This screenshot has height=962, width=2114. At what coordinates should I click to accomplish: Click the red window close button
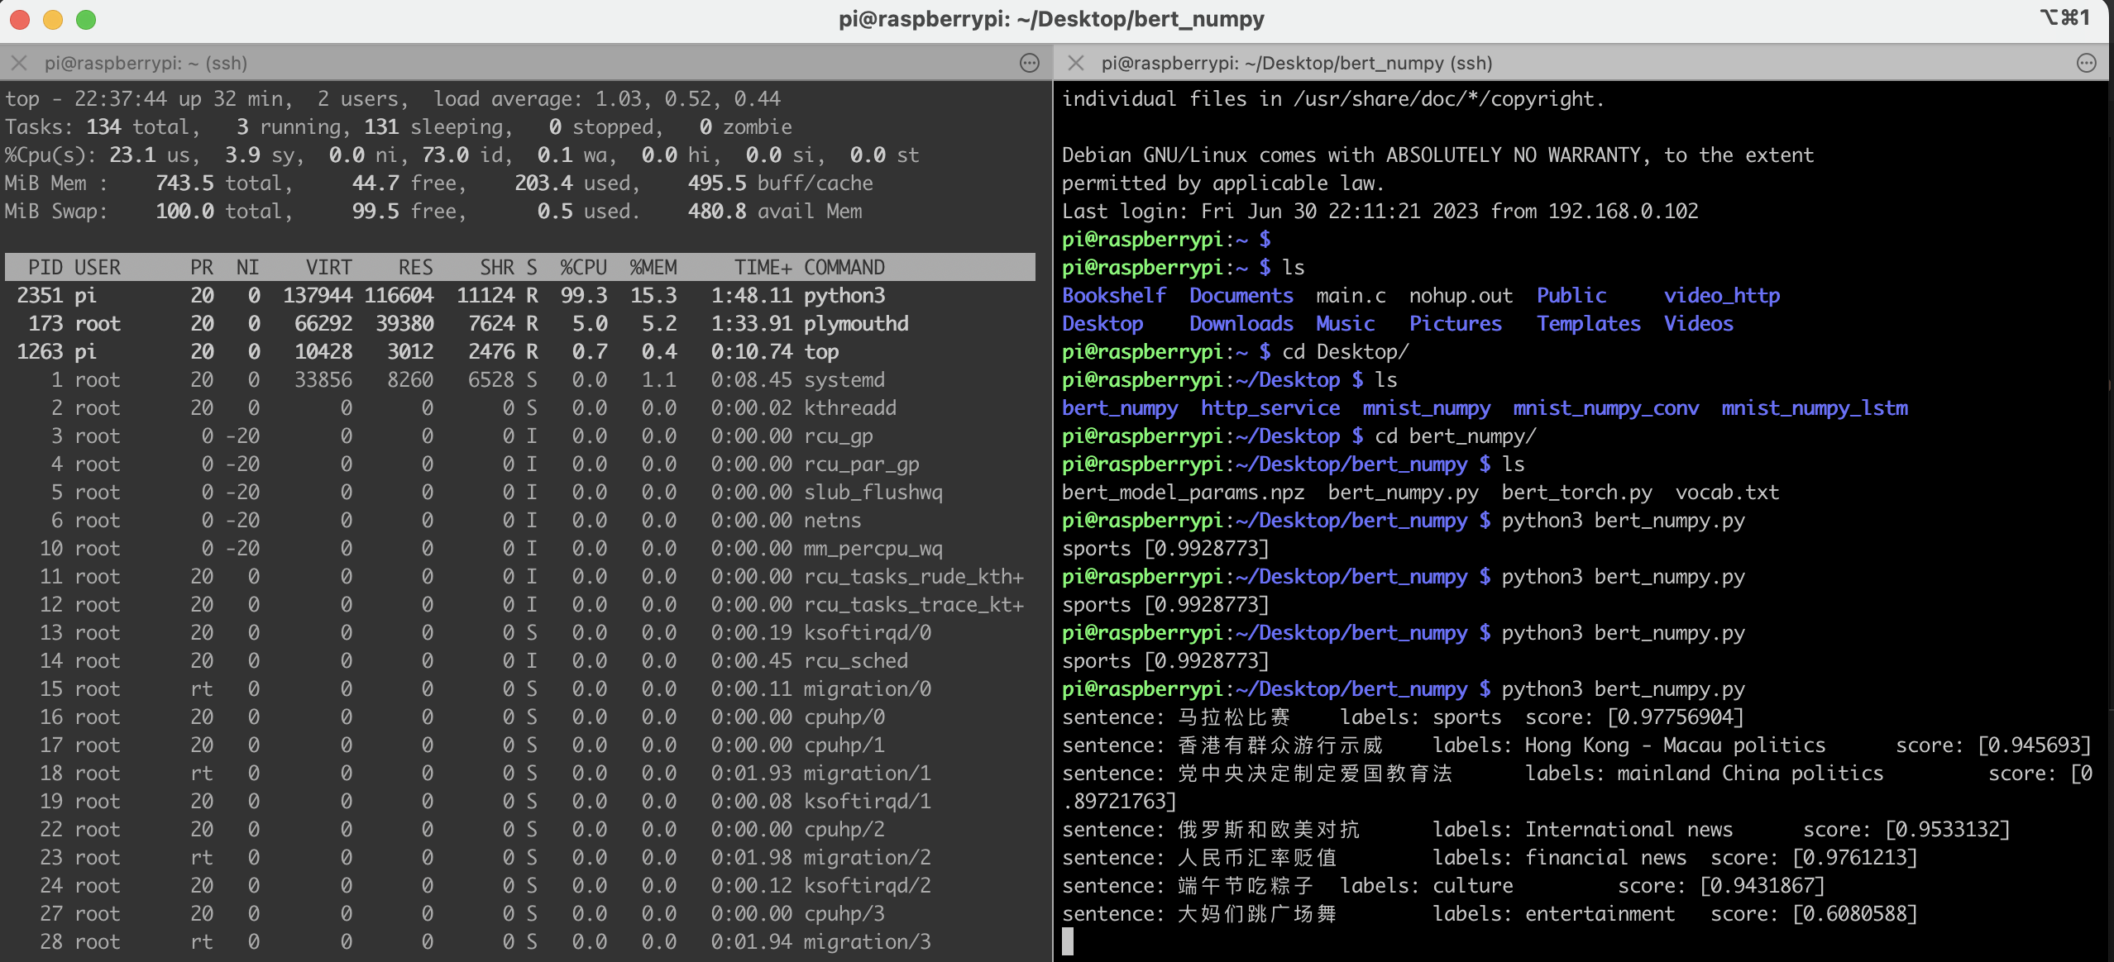pyautogui.click(x=20, y=19)
